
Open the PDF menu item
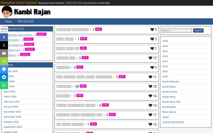click(x=26, y=21)
